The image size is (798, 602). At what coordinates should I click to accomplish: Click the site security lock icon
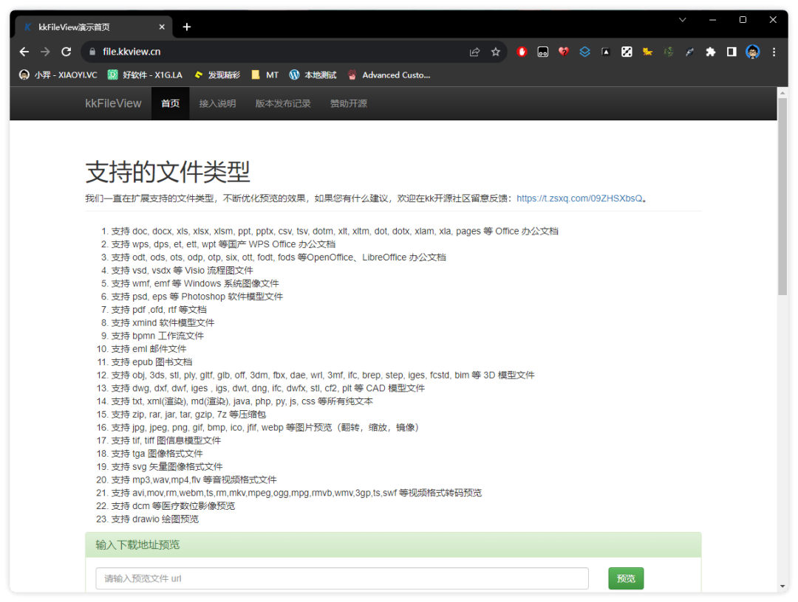click(x=92, y=52)
